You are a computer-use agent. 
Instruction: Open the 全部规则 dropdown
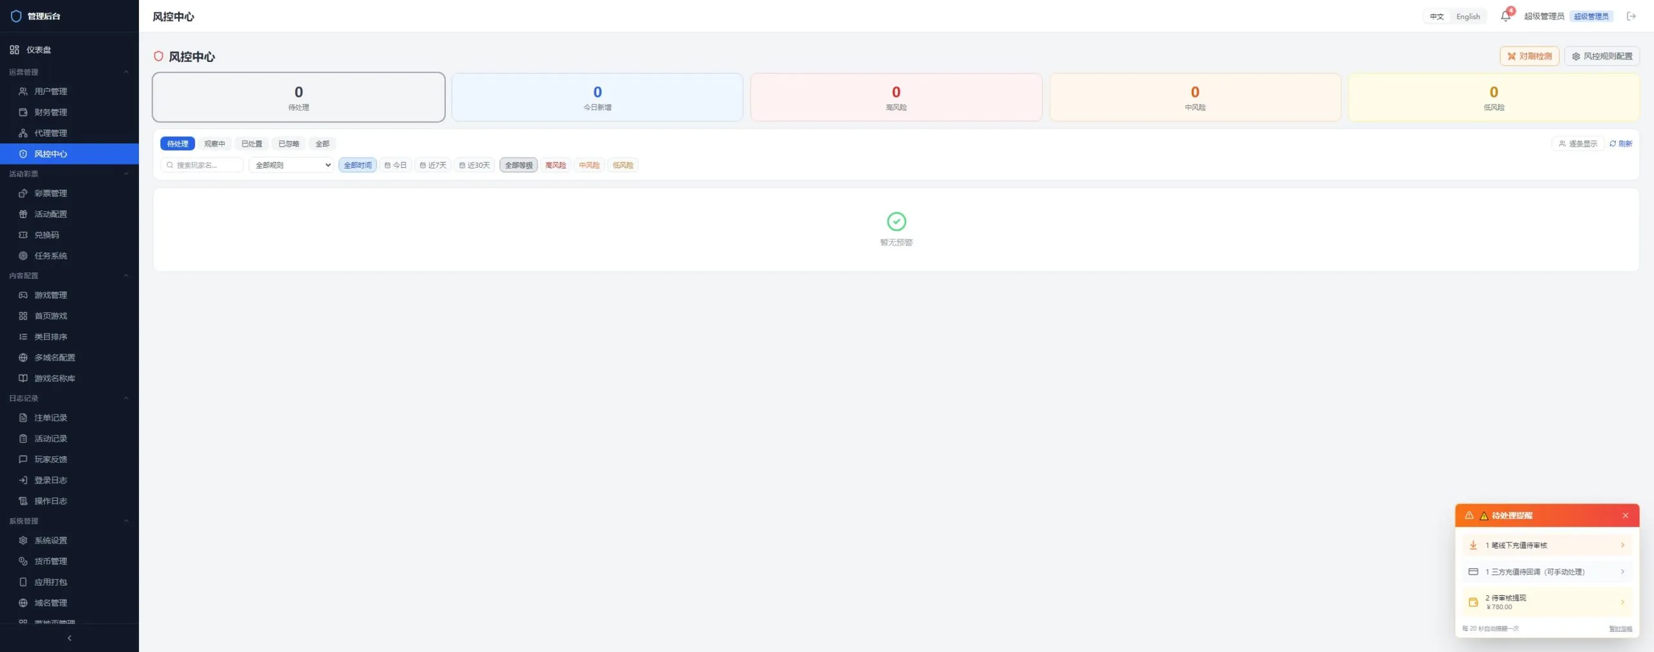pyautogui.click(x=291, y=165)
